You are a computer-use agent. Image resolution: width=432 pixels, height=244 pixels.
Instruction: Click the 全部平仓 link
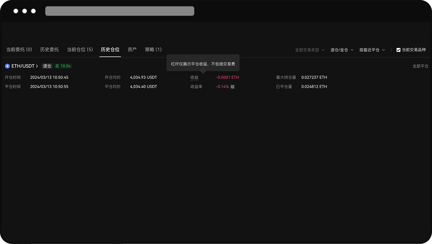(x=421, y=66)
